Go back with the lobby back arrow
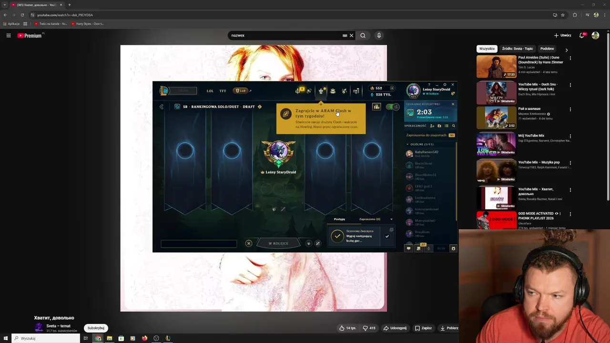The height and width of the screenshot is (343, 610). 162,107
